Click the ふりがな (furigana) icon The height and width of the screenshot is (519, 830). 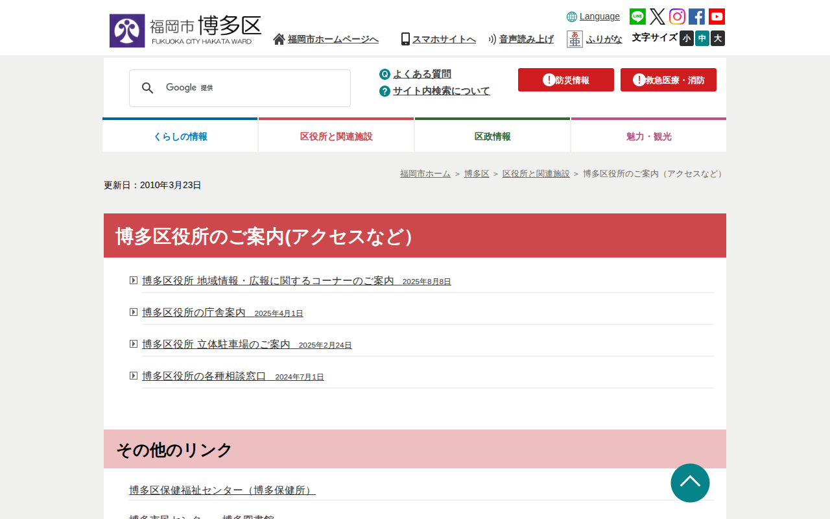click(574, 39)
